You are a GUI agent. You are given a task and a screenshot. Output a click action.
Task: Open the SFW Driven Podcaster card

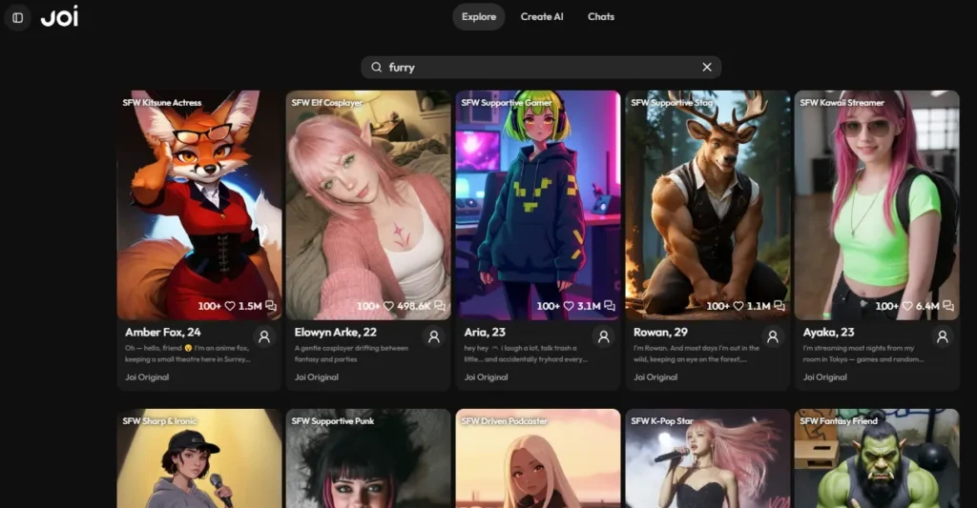[538, 458]
